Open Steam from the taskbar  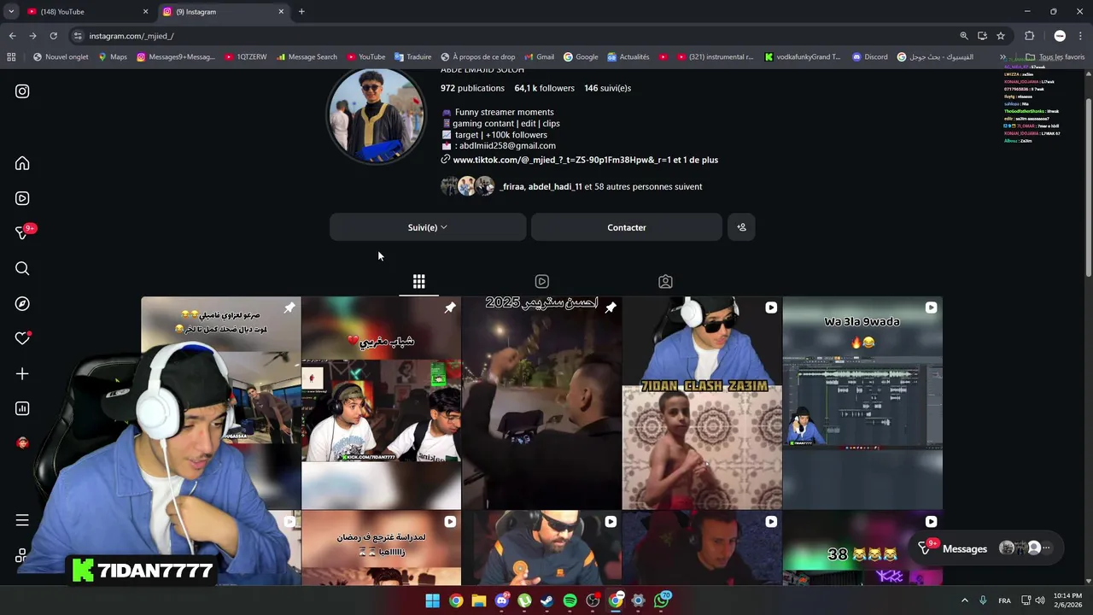[546, 600]
